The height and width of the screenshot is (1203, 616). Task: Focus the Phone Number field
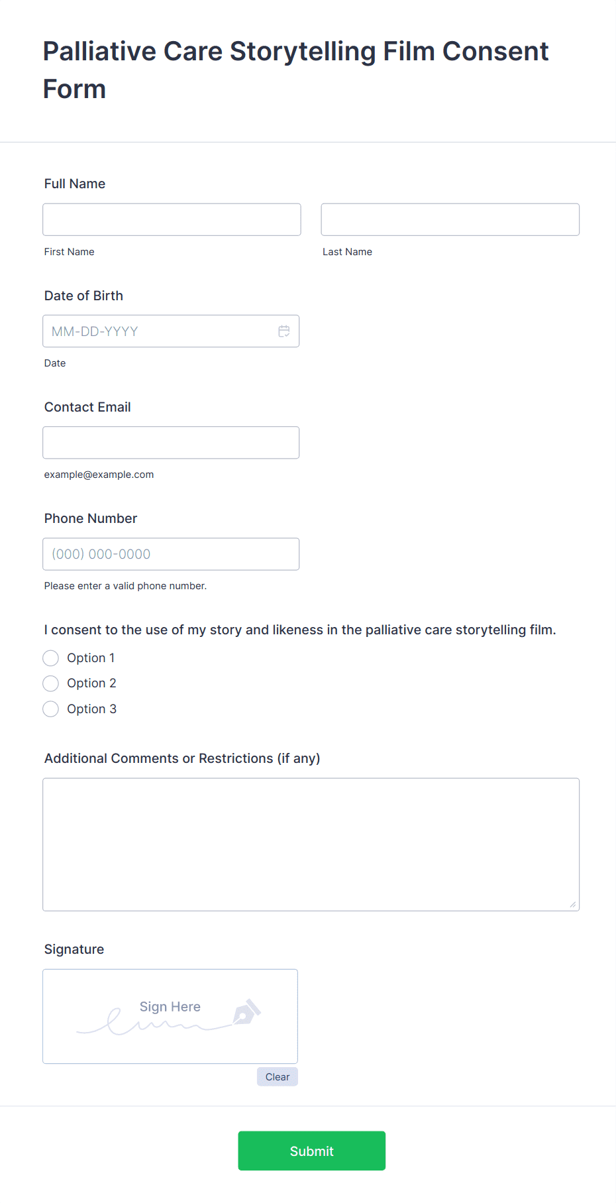171,554
